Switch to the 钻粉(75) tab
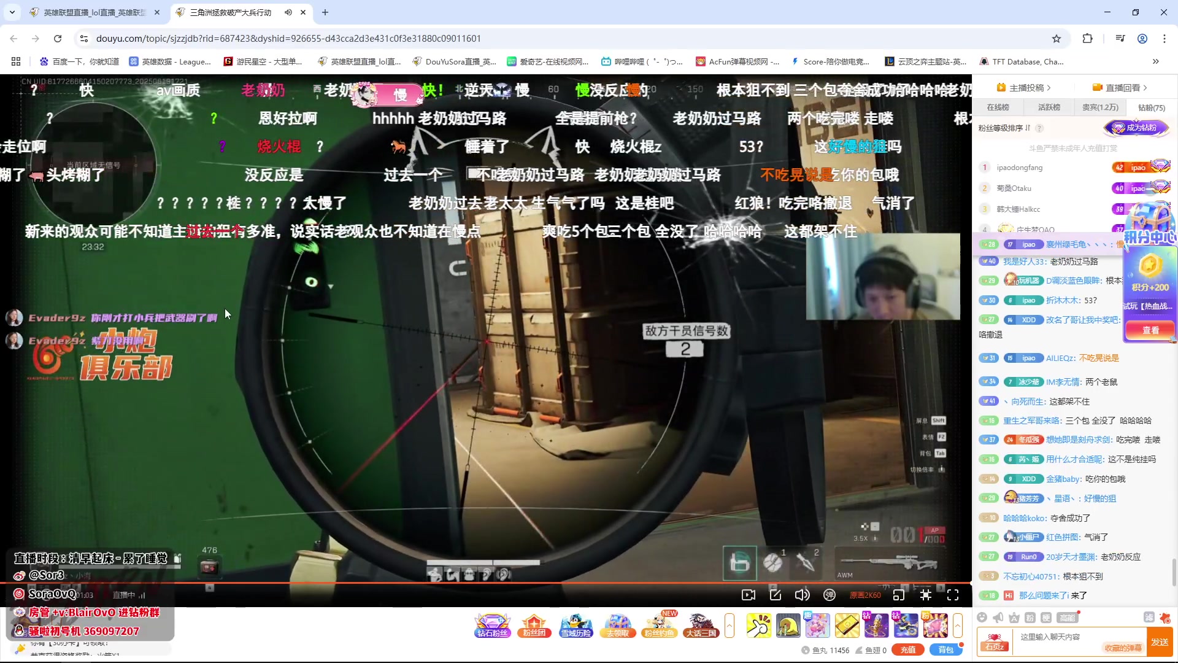The image size is (1178, 663). point(1152,107)
